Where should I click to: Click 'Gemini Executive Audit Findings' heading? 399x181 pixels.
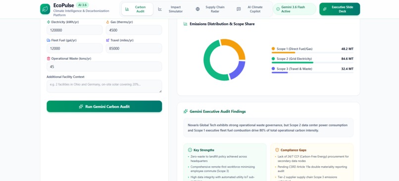pos(217,111)
